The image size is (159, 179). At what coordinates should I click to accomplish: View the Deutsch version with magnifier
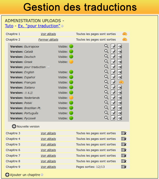106,56
